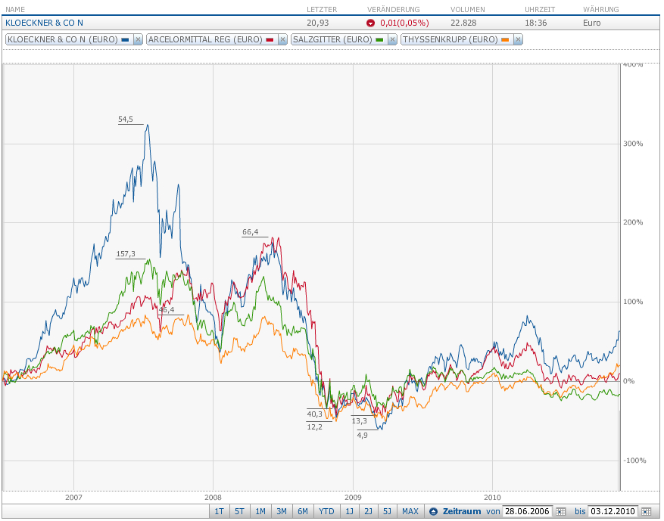Select the 1T time range
This screenshot has height=521, width=664.
click(x=219, y=512)
